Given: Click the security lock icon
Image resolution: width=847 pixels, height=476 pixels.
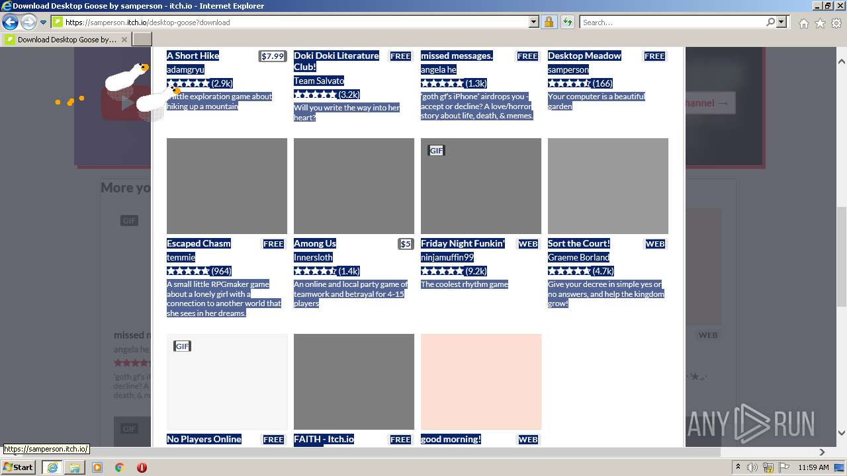Looking at the screenshot, I should (x=549, y=22).
